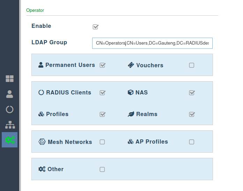
Task: Disable the Realms checkbox
Action: [x=192, y=114]
